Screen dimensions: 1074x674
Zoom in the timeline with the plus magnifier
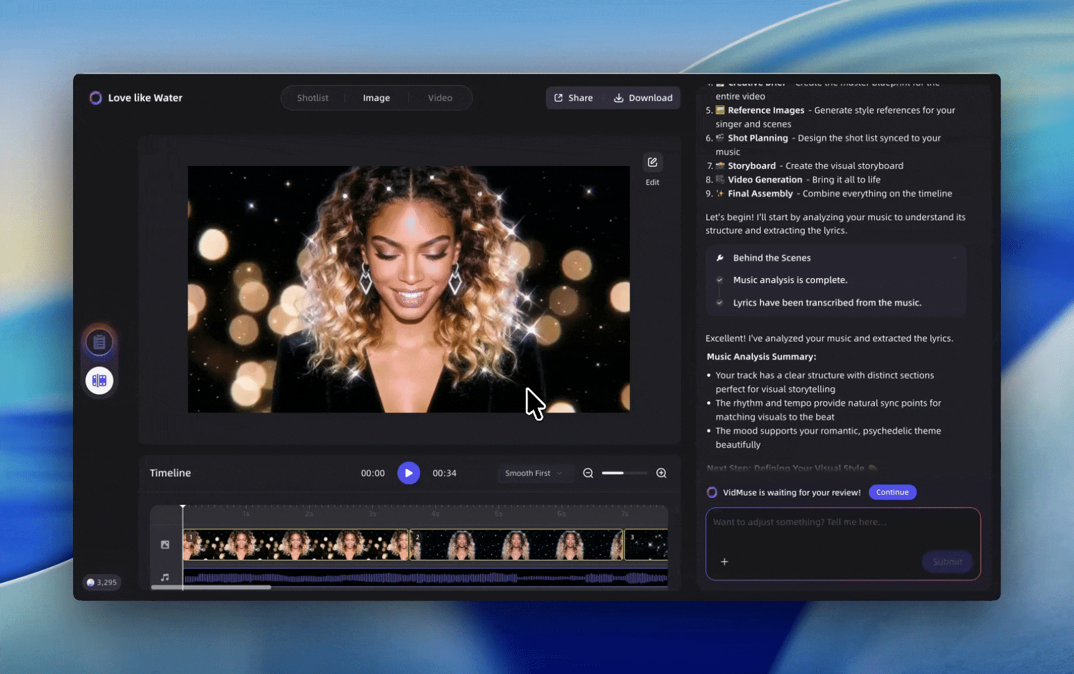[x=661, y=473]
